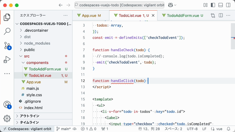This screenshot has width=235, height=132.
Task: Open the Explorer view in activity bar
Action: (x=7, y=17)
